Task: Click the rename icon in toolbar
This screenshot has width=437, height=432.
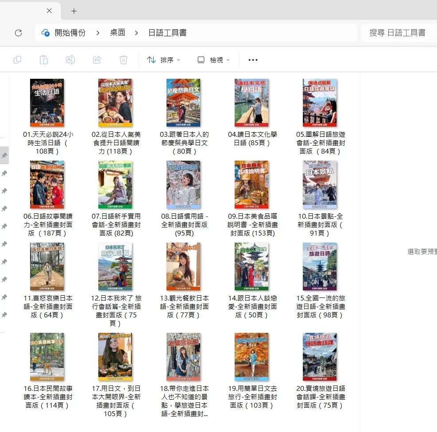Action: pos(70,60)
